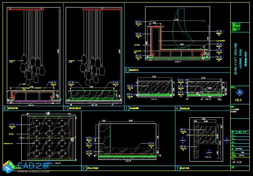The width and height of the screenshot is (253, 176).
Task: Select drawing number 6 circle marker
Action: (x=4, y=108)
